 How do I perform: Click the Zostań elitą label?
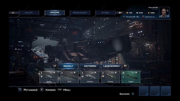pos(150,17)
